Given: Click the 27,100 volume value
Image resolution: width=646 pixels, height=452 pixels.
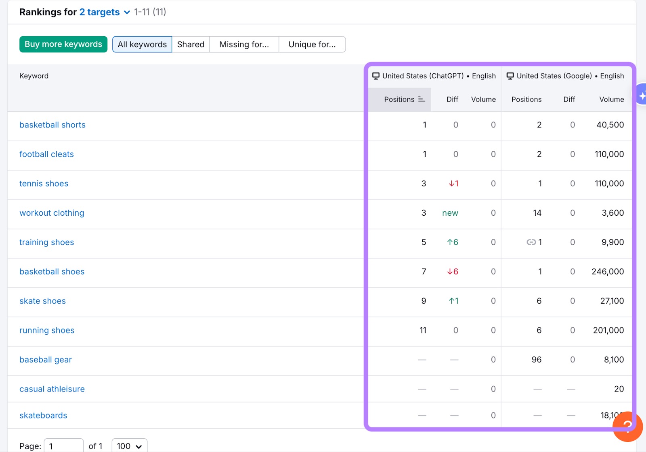Looking at the screenshot, I should [x=612, y=301].
